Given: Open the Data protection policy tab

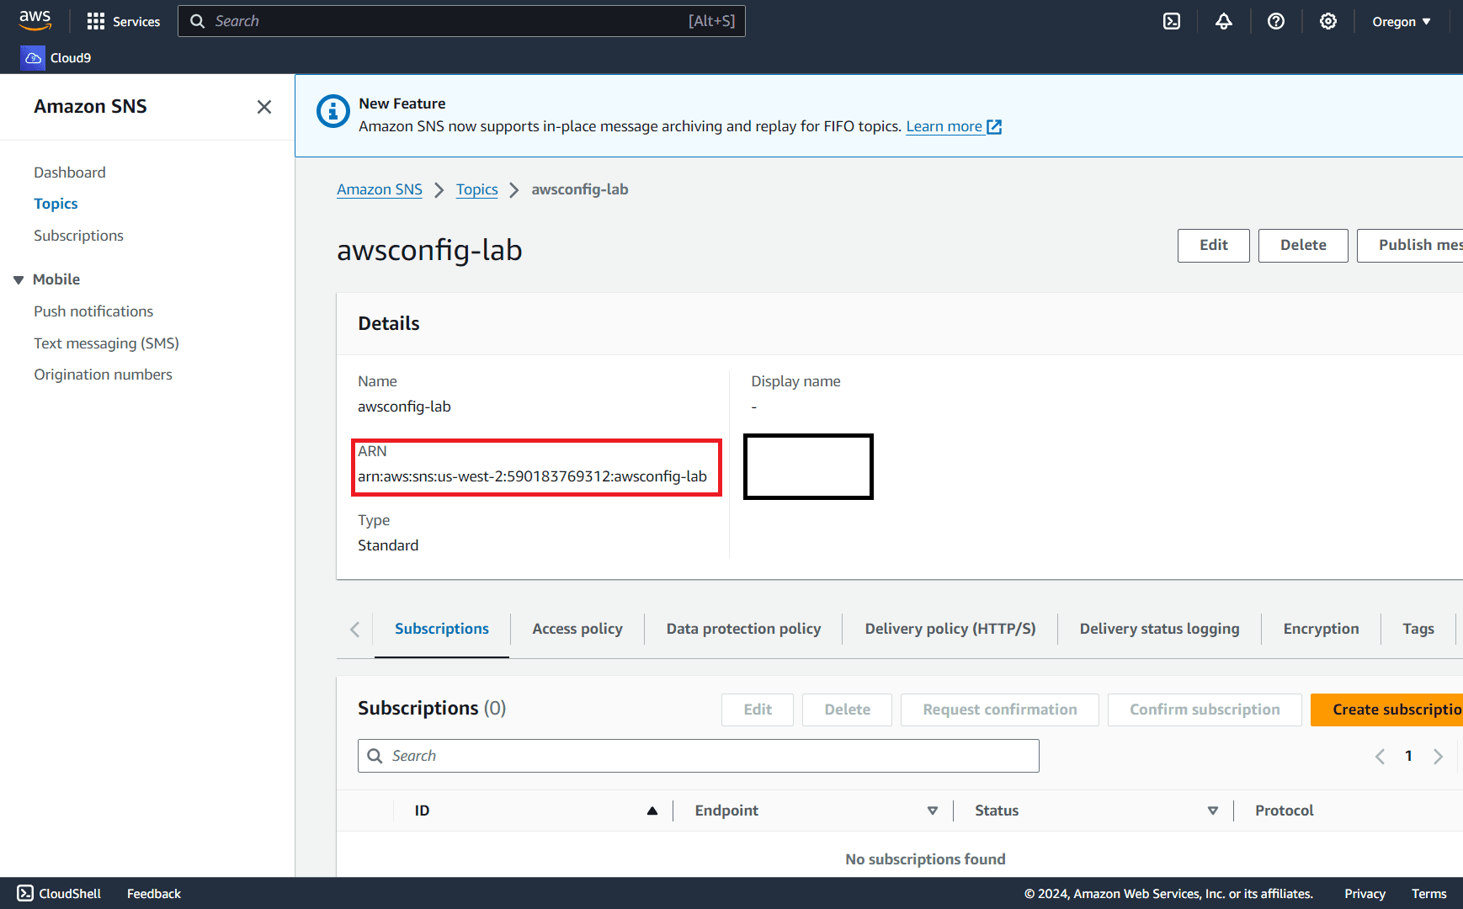Looking at the screenshot, I should click(743, 629).
